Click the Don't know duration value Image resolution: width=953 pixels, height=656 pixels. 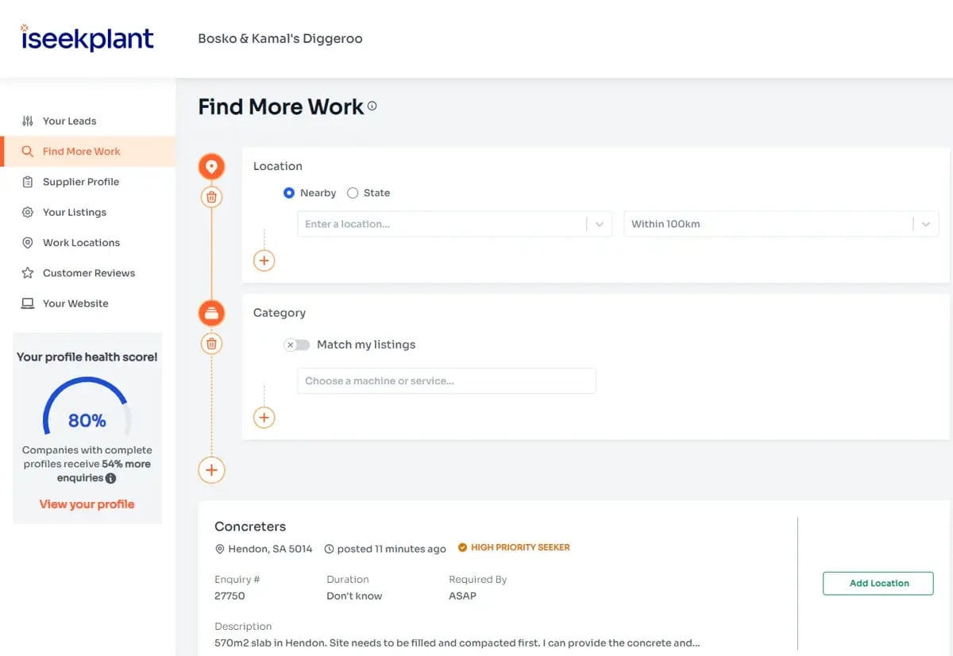(354, 596)
